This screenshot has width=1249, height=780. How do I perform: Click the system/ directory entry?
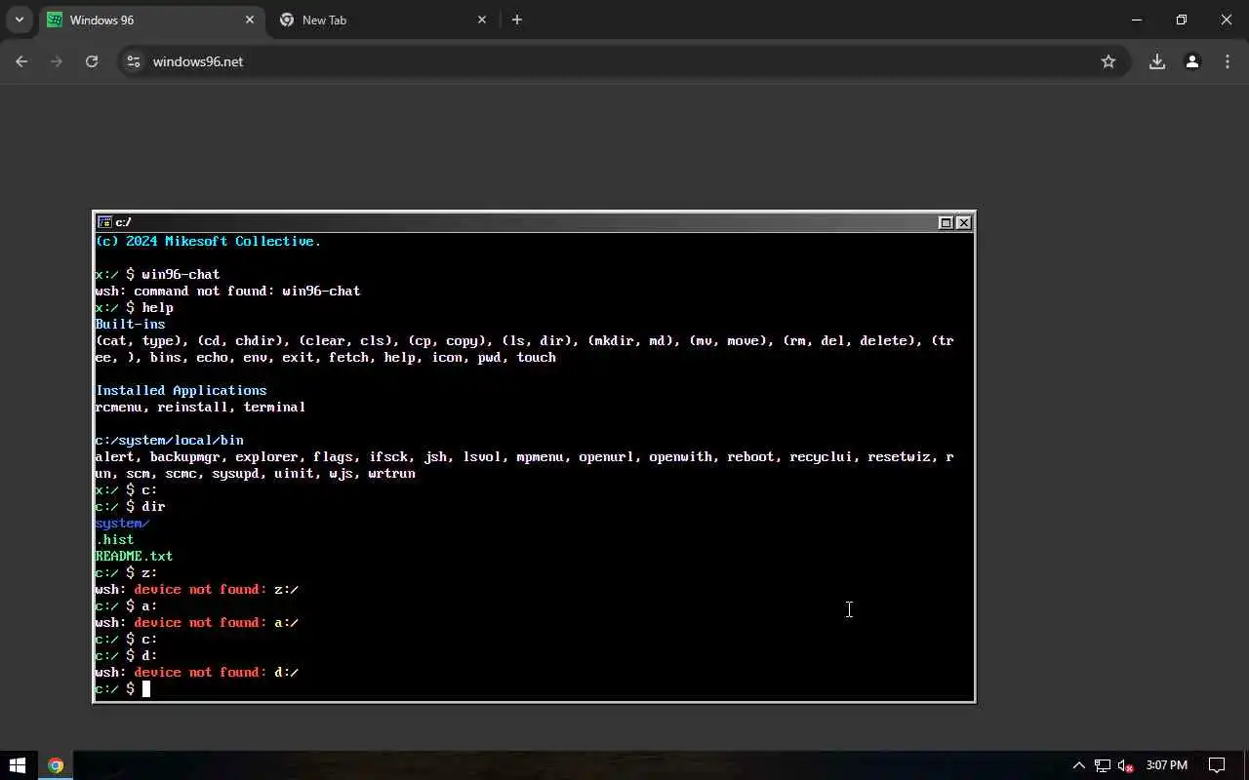(122, 523)
